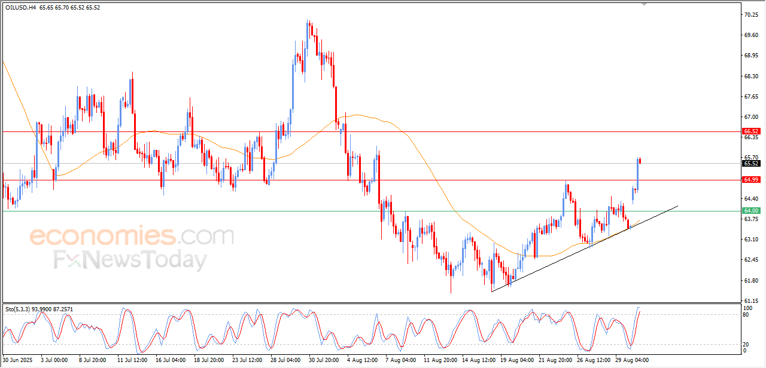Click the 3 Jul 00:00 date label

[56, 361]
